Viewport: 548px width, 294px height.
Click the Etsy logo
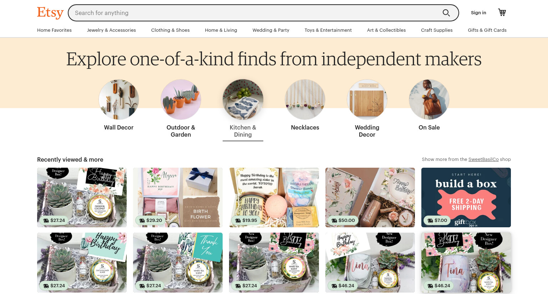[x=50, y=12]
